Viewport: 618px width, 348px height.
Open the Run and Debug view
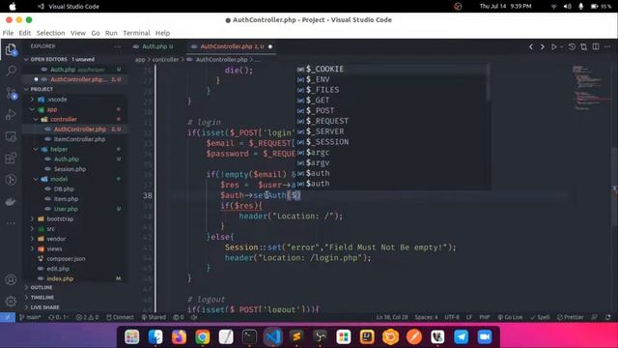tap(11, 115)
